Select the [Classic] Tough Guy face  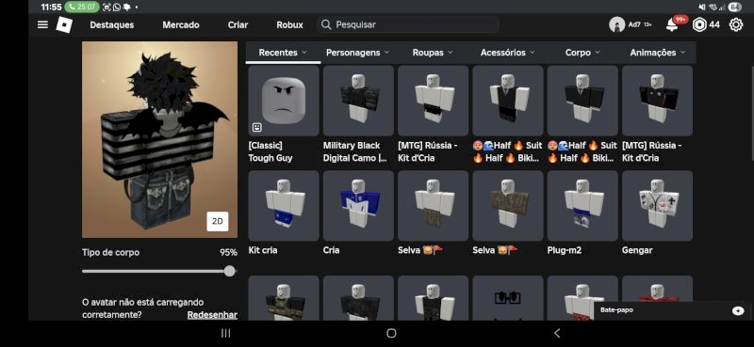[284, 101]
